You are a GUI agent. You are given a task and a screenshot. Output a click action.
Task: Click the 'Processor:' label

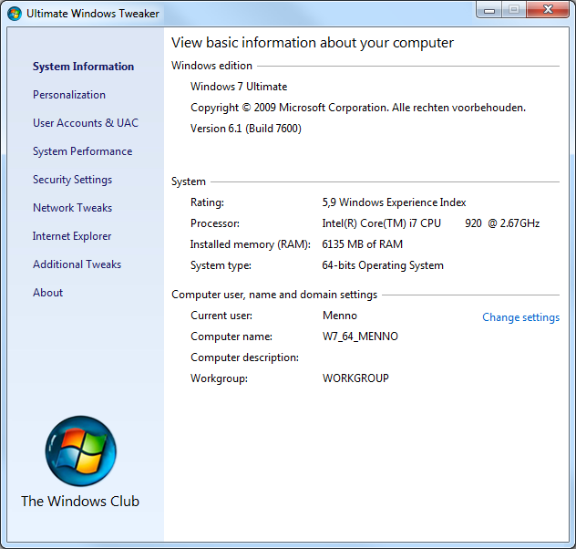(215, 223)
